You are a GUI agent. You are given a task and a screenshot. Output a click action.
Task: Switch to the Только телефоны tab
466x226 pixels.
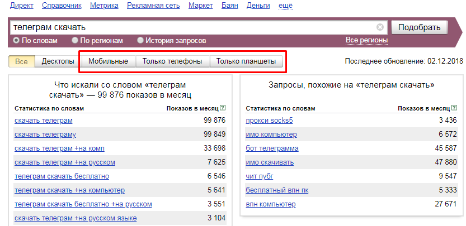[172, 61]
